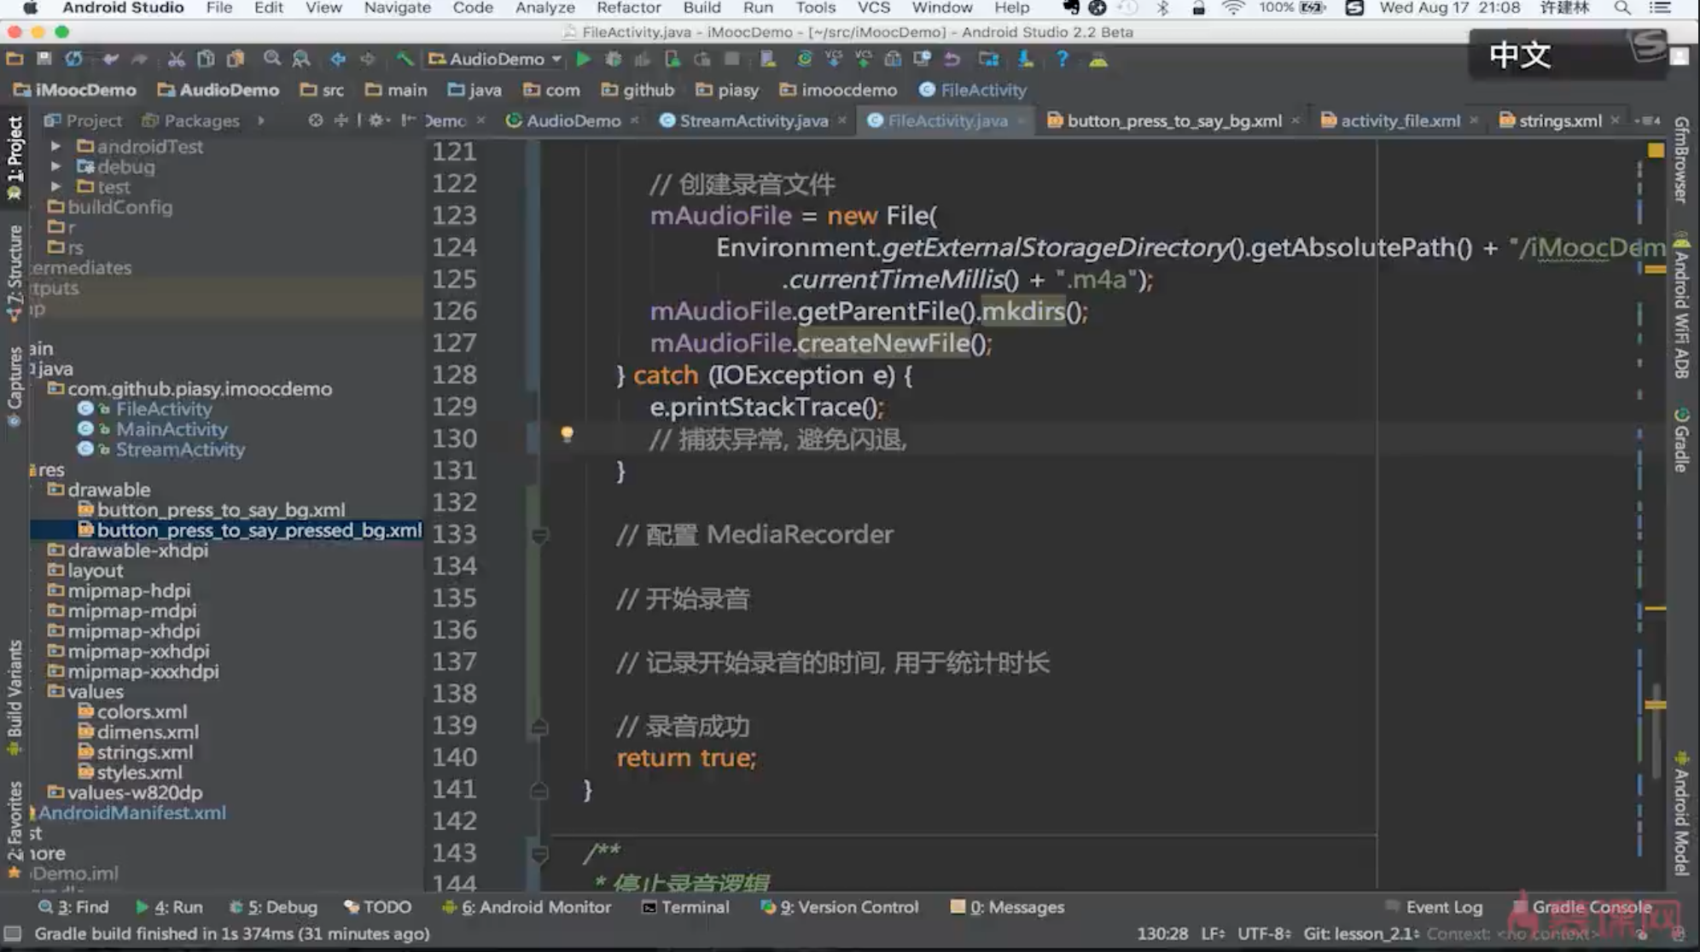The width and height of the screenshot is (1700, 952).
Task: Click the Cut scissors icon
Action: tap(176, 59)
